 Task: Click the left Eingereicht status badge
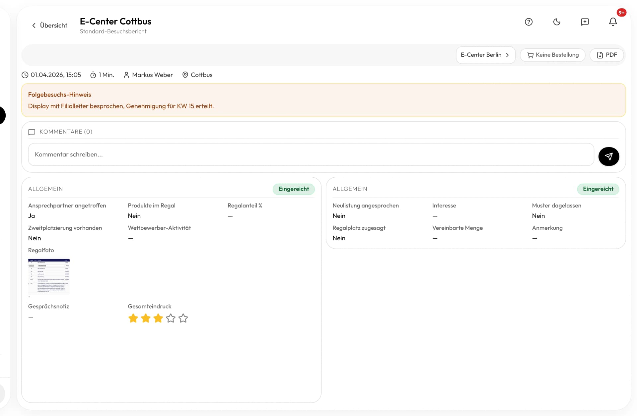pyautogui.click(x=293, y=189)
